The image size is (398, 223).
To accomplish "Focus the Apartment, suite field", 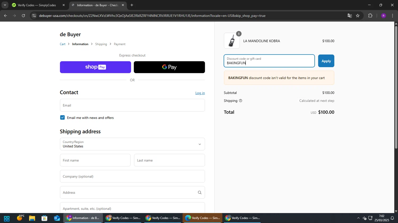I will tap(132, 208).
